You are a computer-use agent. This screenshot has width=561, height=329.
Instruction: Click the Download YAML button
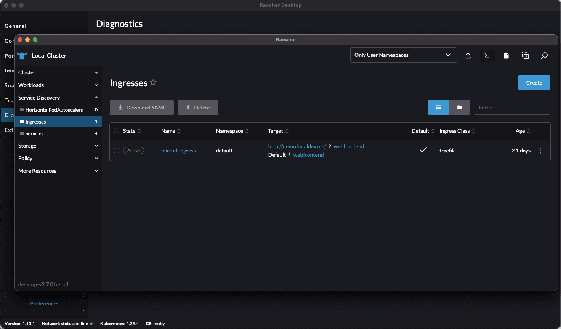tap(142, 108)
